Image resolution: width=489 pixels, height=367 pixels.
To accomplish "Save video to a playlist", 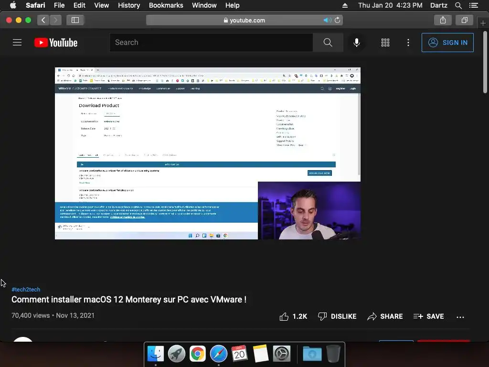I will coord(428,316).
